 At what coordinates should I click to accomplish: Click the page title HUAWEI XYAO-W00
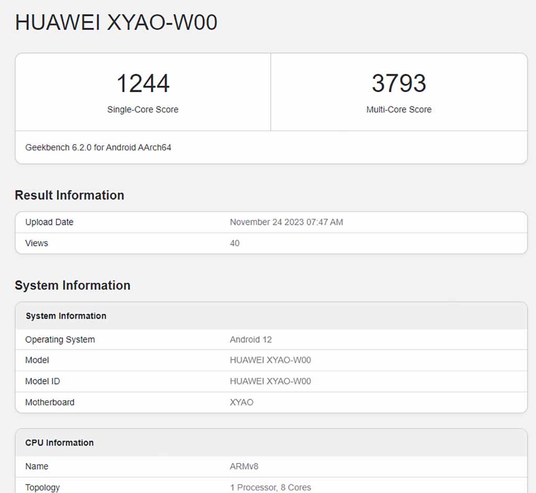coord(116,23)
